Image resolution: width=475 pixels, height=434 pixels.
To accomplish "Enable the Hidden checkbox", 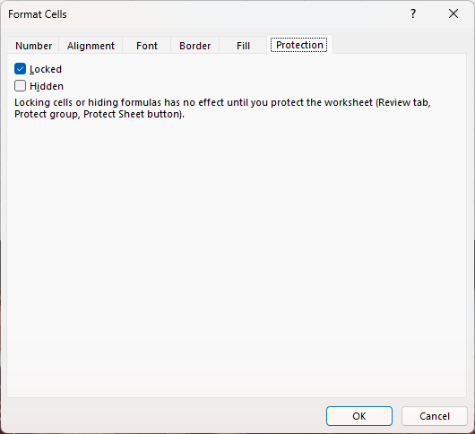I will tap(20, 86).
